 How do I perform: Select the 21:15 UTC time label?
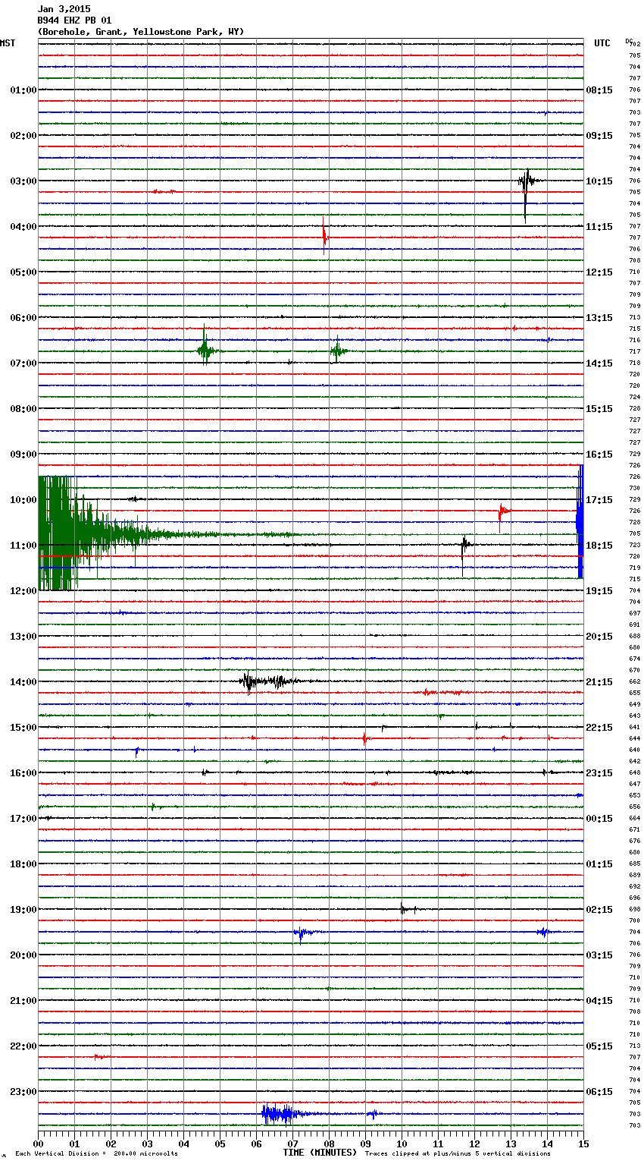[599, 682]
